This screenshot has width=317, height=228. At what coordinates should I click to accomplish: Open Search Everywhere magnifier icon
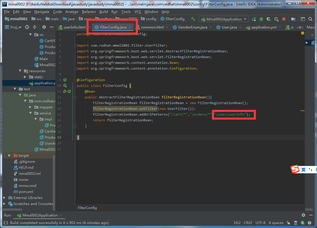(x=310, y=19)
